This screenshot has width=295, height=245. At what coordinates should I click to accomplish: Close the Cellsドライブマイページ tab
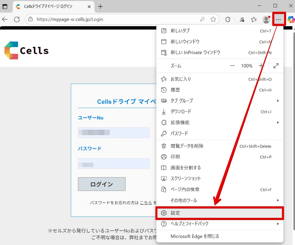tap(89, 7)
